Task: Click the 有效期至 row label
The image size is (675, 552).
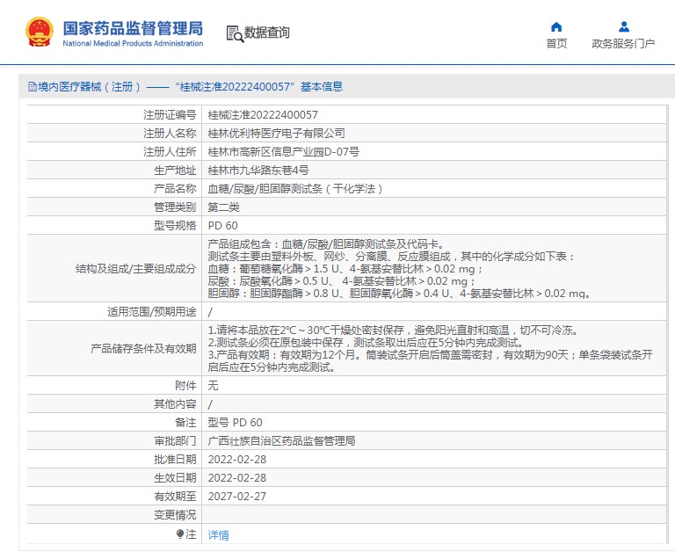Action: pyautogui.click(x=175, y=497)
